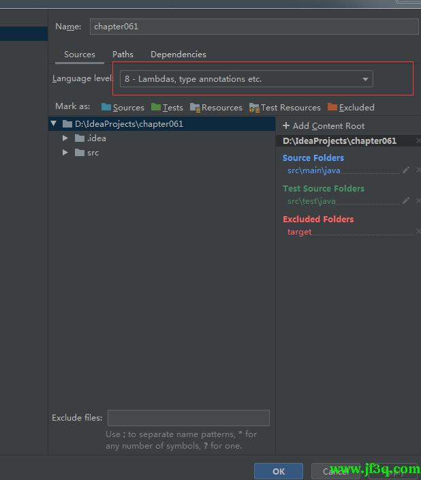The image size is (421, 480).
Task: Remove content root D:\IdeaProjects\chapter061
Action: 418,140
